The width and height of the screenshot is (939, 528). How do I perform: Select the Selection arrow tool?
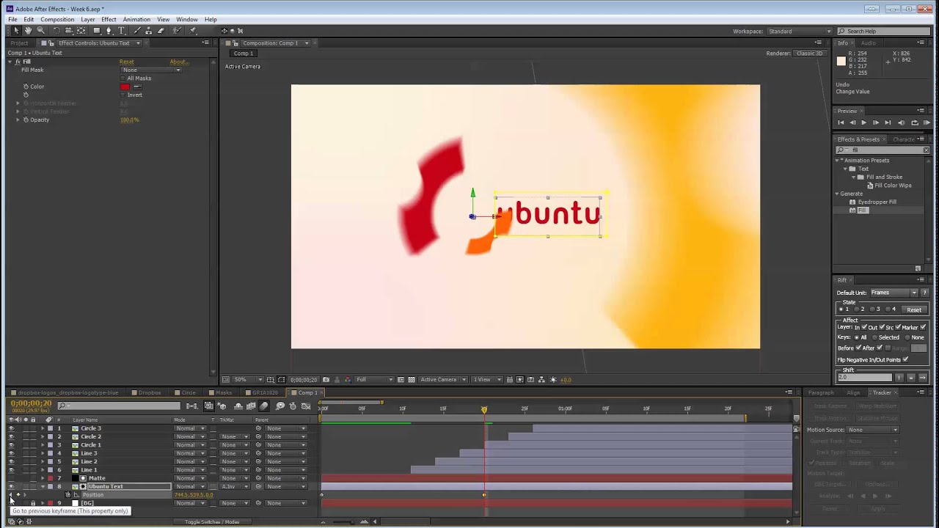(x=16, y=31)
